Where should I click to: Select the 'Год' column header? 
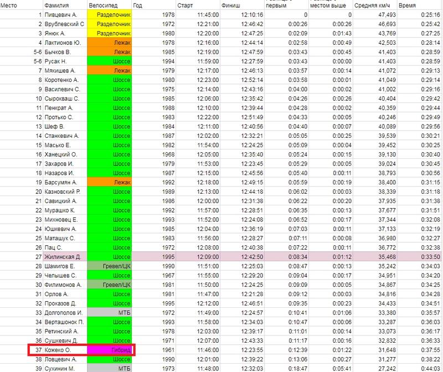click(x=154, y=5)
